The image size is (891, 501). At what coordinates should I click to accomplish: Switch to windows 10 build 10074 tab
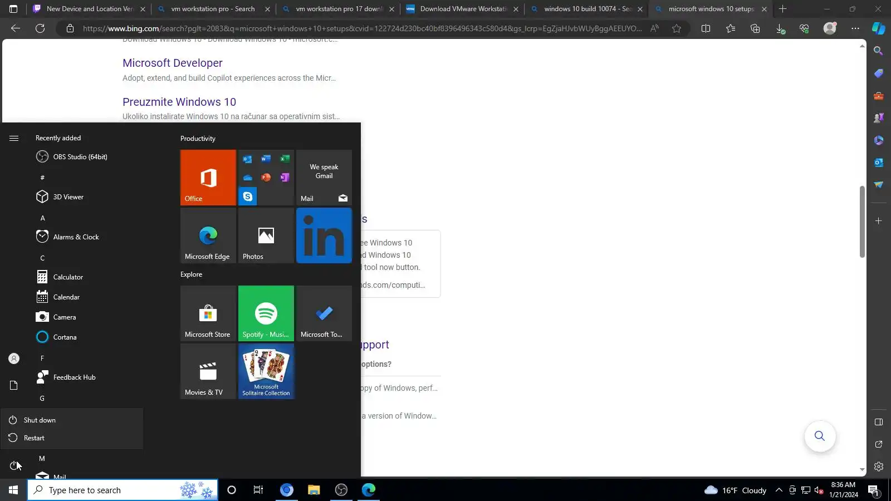pyautogui.click(x=588, y=9)
